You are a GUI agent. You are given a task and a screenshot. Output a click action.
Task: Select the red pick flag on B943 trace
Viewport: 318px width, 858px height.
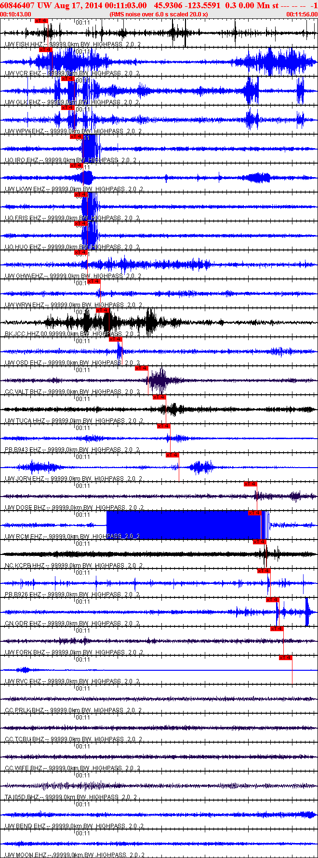[163, 426]
